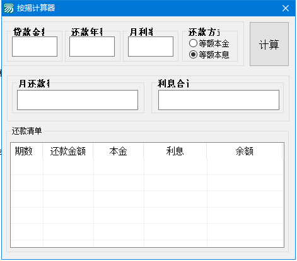Click the 还款清单 group label
The height and width of the screenshot is (261, 297).
coord(26,131)
